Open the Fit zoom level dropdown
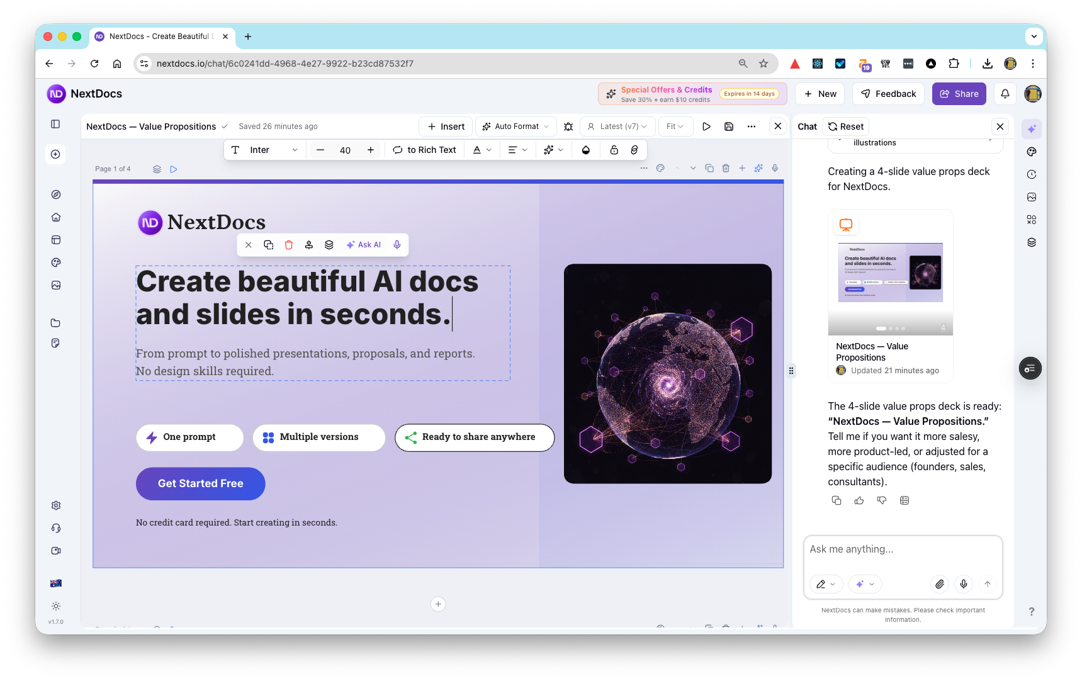The image size is (1082, 681). point(675,126)
